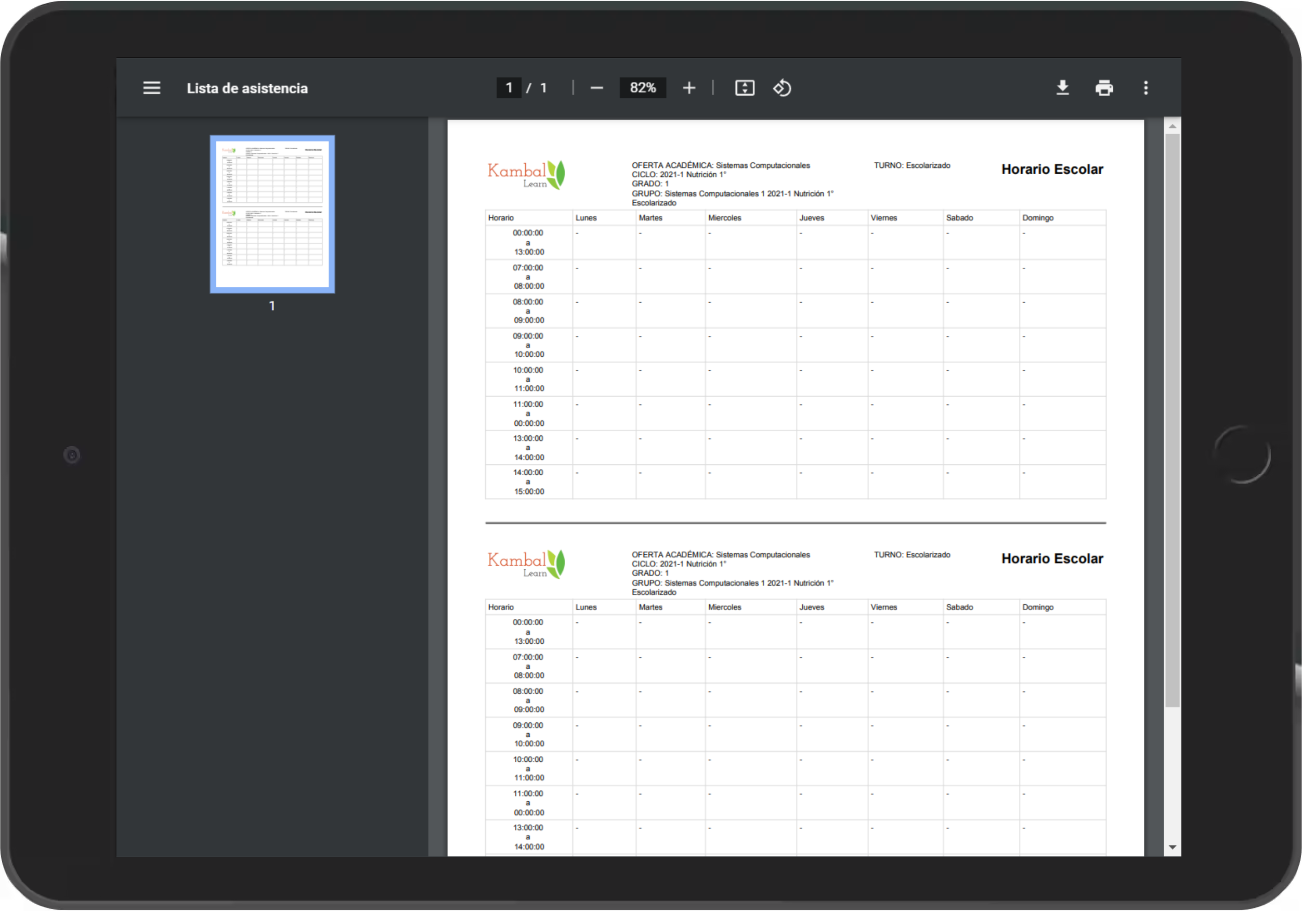
Task: Click the second 'Horario Escolar' heading
Action: point(1052,559)
